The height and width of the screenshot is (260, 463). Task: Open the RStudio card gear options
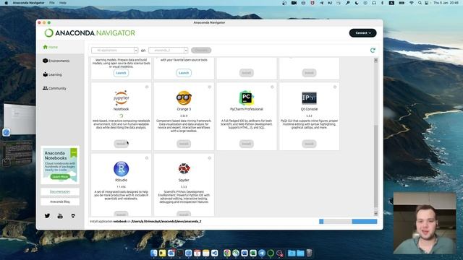tap(147, 158)
